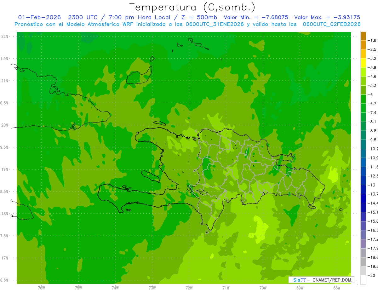Screen dimensions: 378x292
Task: Click the 68W longitude axis label
Action: [x=337, y=288]
